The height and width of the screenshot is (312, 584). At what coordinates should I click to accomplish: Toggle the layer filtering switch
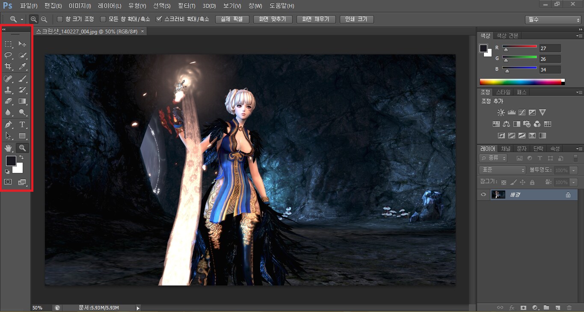(x=575, y=158)
